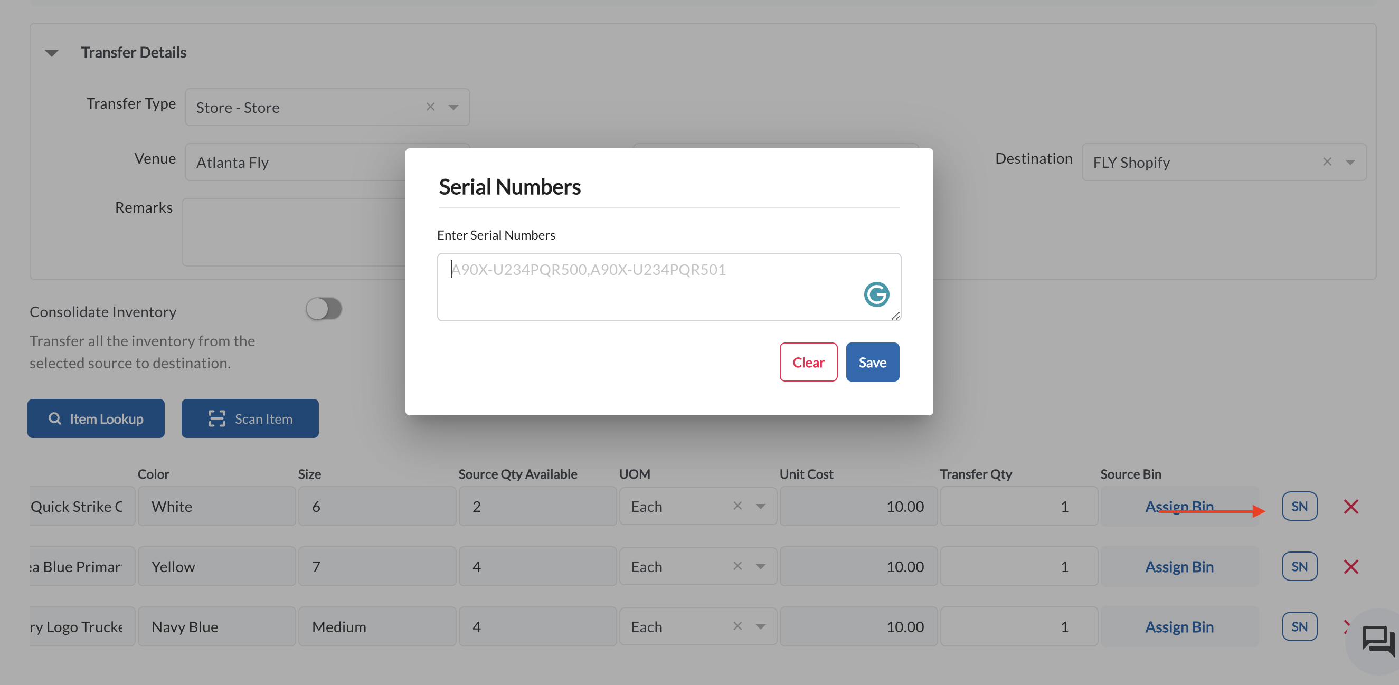1399x685 pixels.
Task: Collapse the Transfer Details section
Action: tap(52, 53)
